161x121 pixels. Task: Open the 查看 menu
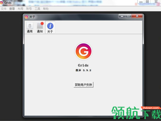point(12,9)
